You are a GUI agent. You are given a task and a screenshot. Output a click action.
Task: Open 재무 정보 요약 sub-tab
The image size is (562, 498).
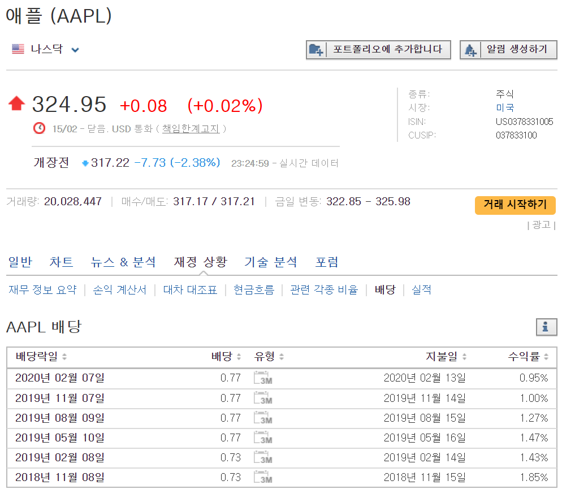[x=42, y=289]
